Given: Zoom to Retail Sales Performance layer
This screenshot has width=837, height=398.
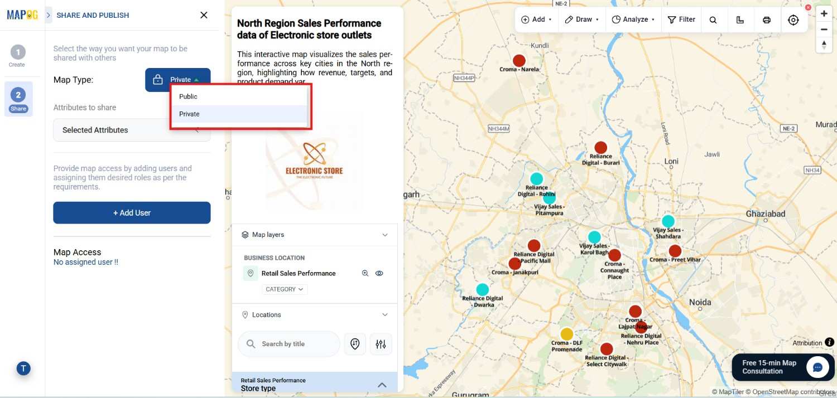Looking at the screenshot, I should point(365,273).
